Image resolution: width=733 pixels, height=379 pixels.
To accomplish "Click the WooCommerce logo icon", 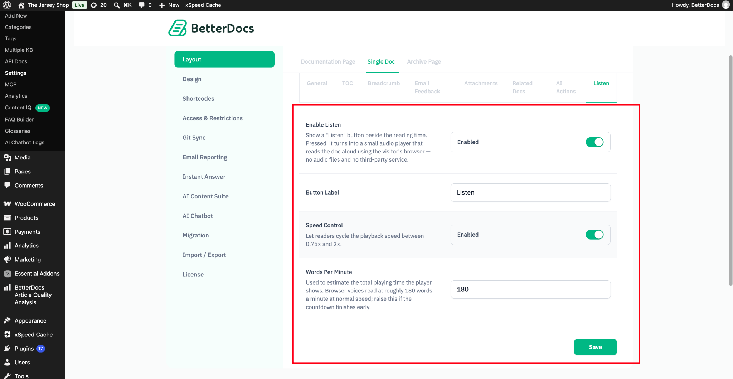I will pyautogui.click(x=7, y=204).
